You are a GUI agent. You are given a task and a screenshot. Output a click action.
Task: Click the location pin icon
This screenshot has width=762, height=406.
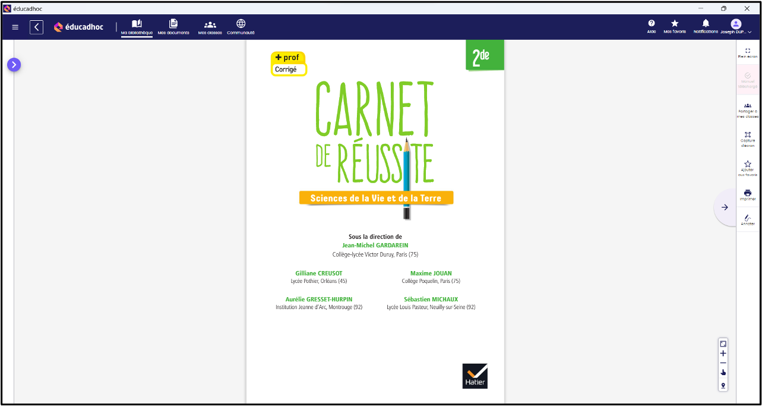click(x=723, y=386)
